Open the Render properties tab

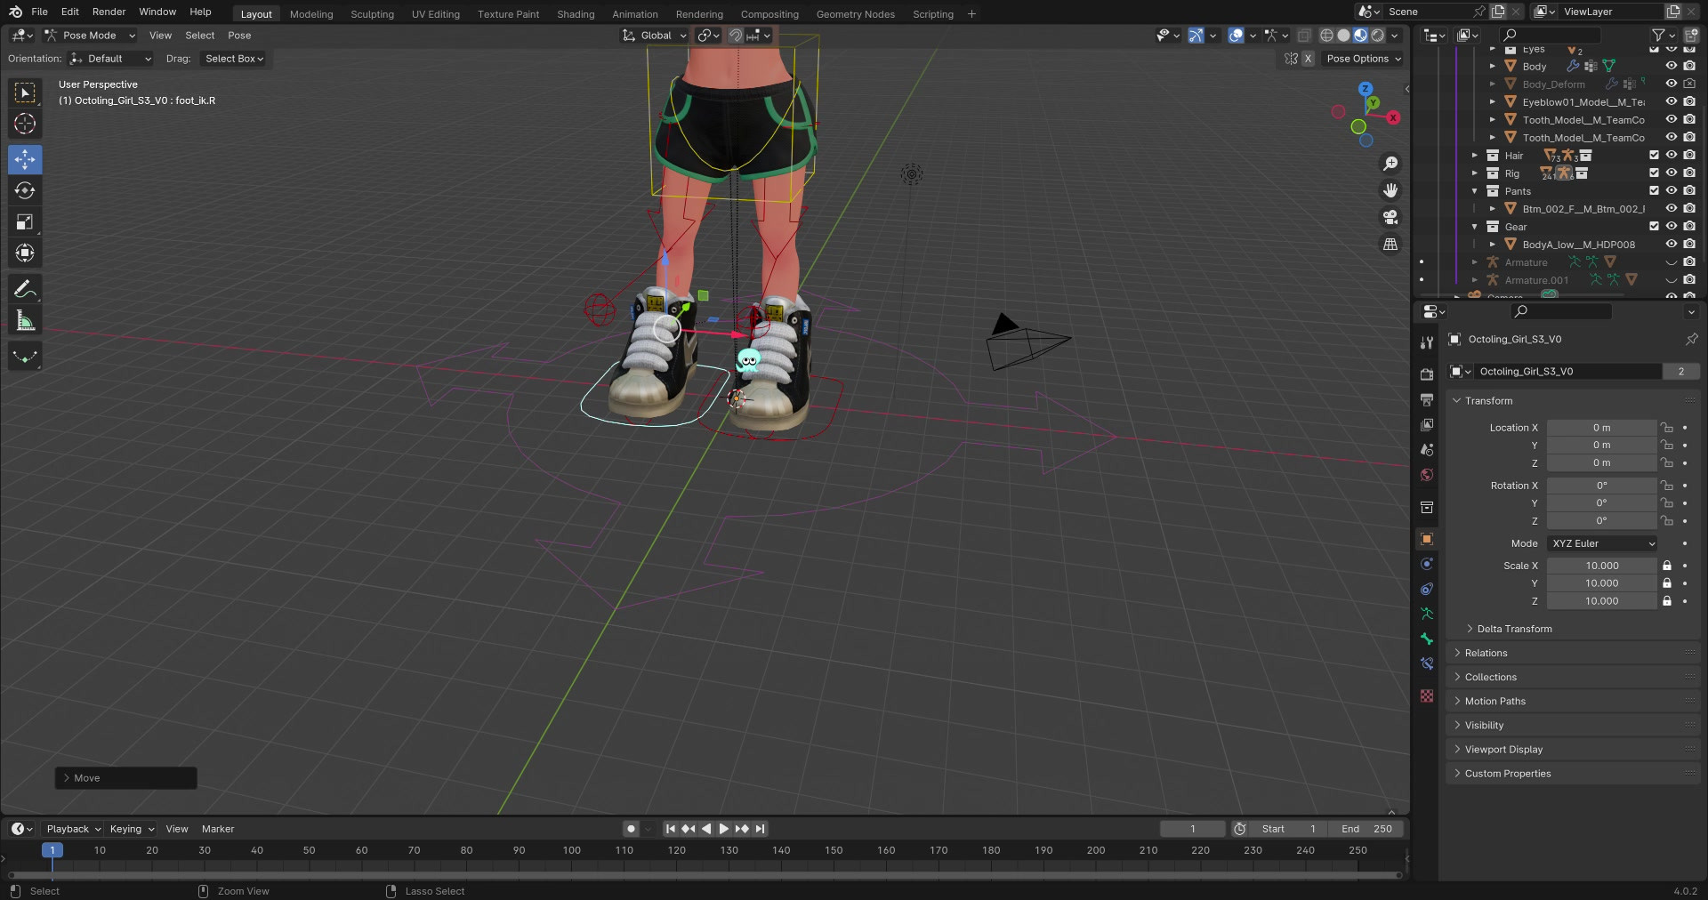[x=1427, y=374]
